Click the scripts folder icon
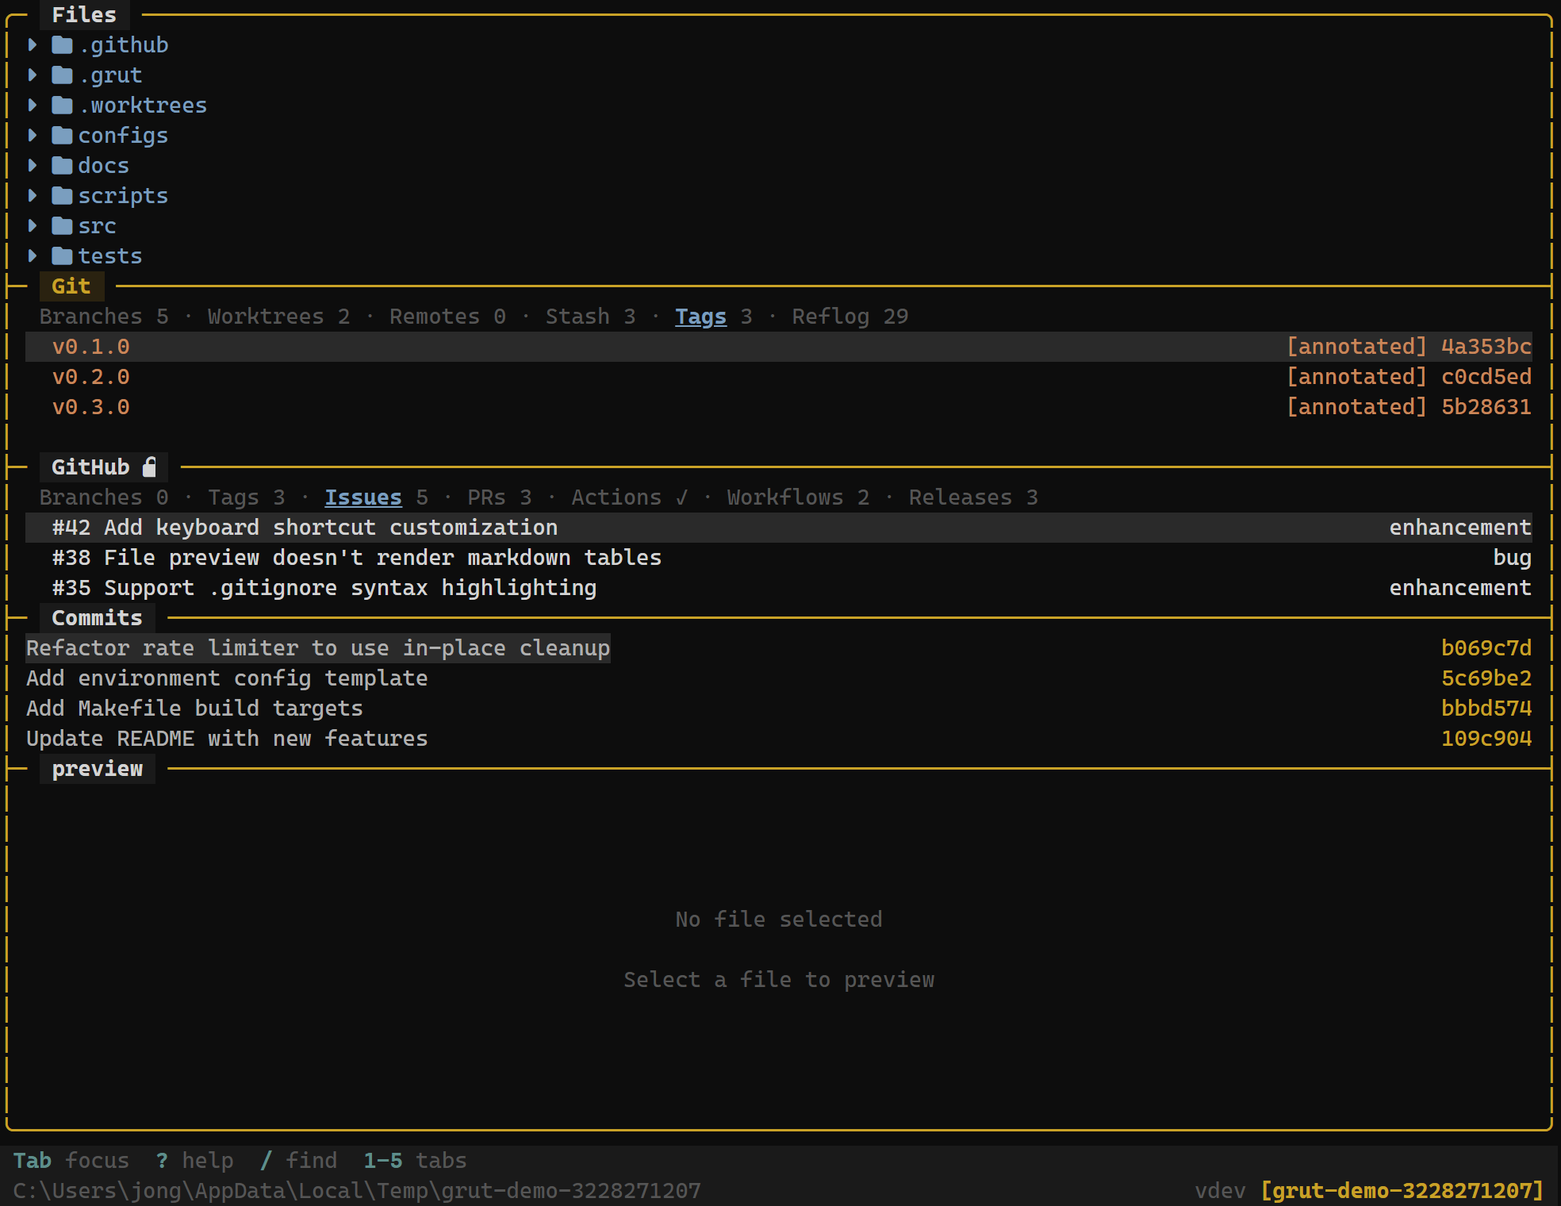This screenshot has width=1561, height=1206. [63, 196]
